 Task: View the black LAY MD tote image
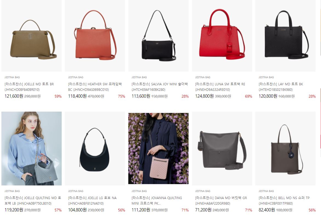[285, 36]
